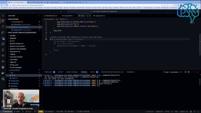The image size is (201, 113).
Task: Click main branch indicator in status bar
Action: point(17,112)
